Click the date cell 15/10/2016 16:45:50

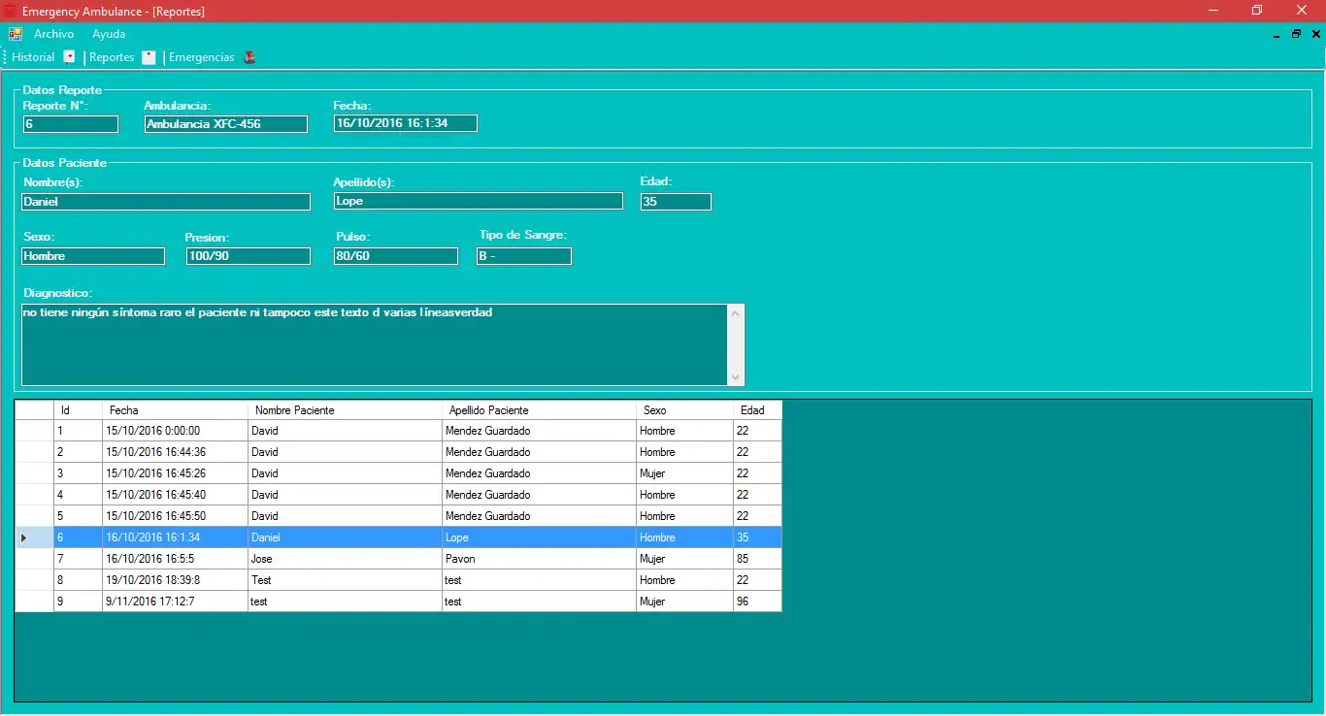175,516
